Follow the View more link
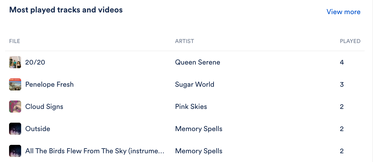This screenshot has width=373, height=162. coord(343,12)
